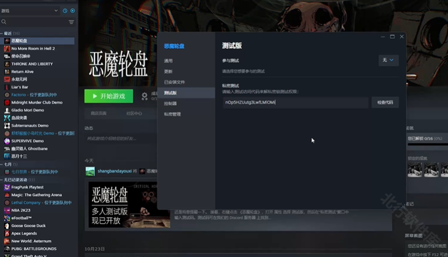Click the NBA 2K23 icon
Image resolution: width=448 pixels, height=257 pixels.
7,210
